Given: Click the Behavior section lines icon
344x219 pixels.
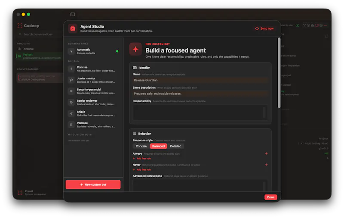Looking at the screenshot, I should pos(135,134).
